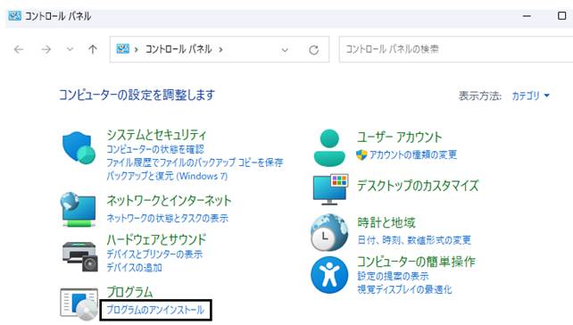Open Network and Internet globe monitor icon
This screenshot has height=325, width=573.
(x=79, y=210)
